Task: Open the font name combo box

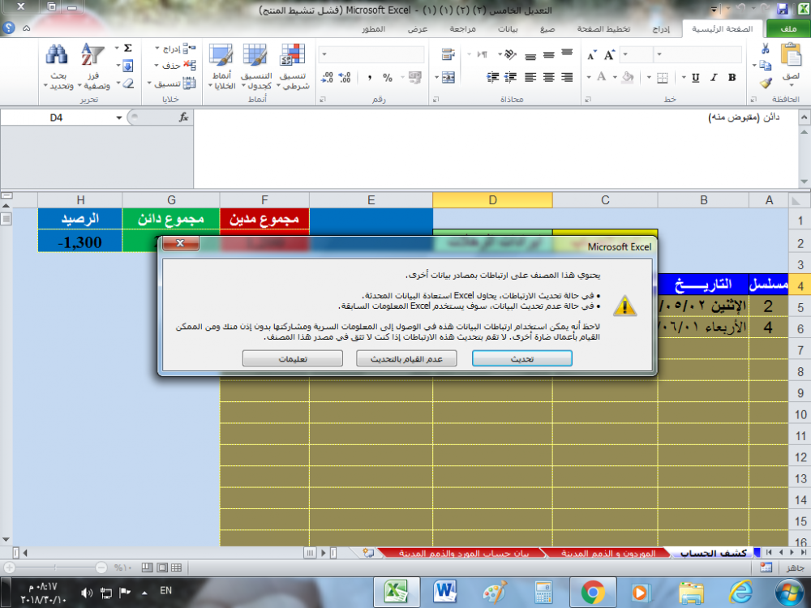Action: tap(699, 54)
